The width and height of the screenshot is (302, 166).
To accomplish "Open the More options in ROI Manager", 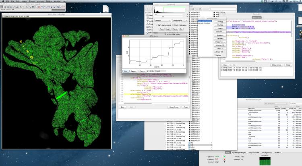I will coord(219,48).
